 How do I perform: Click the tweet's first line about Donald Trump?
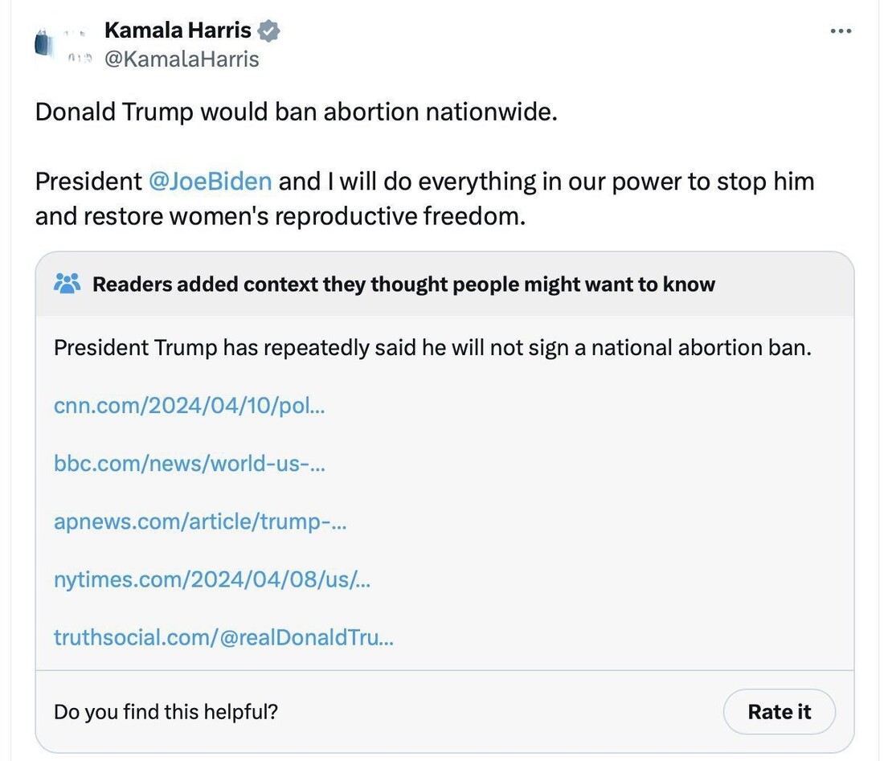pyautogui.click(x=296, y=112)
